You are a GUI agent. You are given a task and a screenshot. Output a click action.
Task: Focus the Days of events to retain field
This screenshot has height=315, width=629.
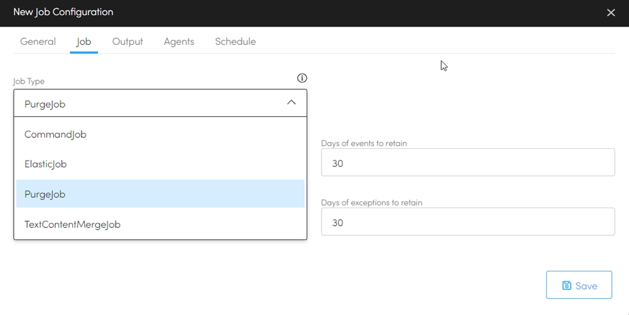468,163
